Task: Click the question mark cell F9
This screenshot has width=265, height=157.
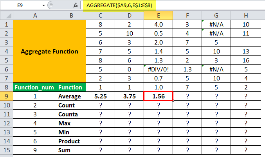Action: coord(187,96)
